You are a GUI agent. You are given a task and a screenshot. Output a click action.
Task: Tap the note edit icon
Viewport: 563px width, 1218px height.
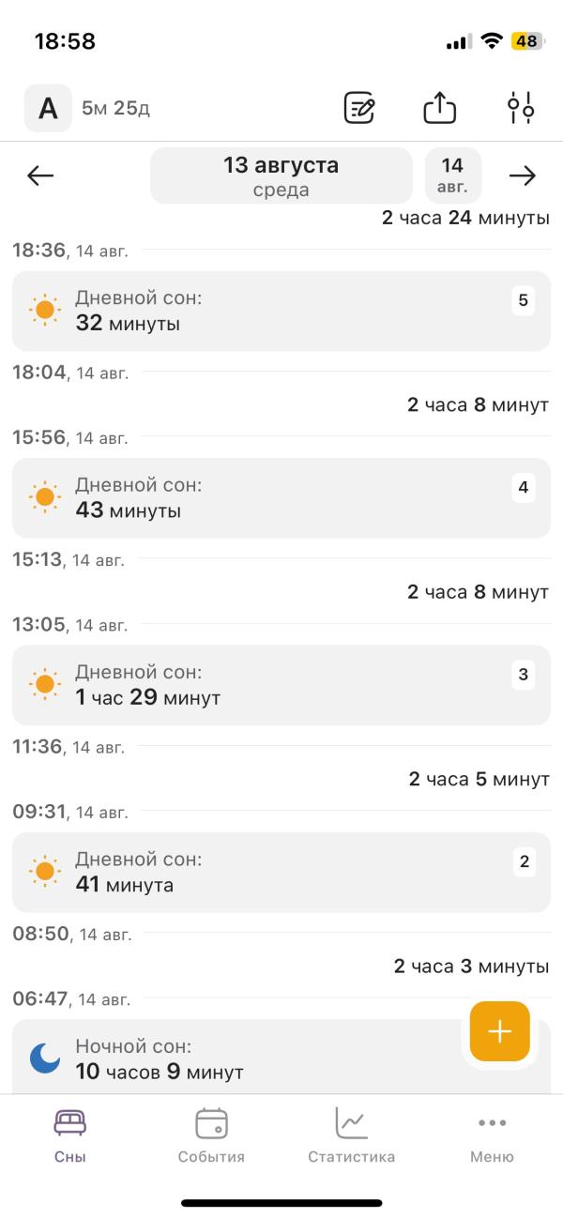(359, 109)
